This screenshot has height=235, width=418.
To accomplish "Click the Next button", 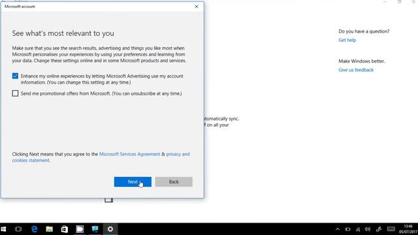I will pyautogui.click(x=133, y=181).
